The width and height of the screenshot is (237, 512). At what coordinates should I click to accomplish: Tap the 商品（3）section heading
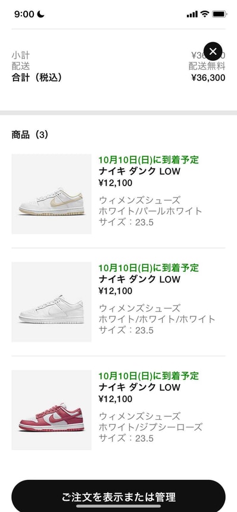pos(30,135)
